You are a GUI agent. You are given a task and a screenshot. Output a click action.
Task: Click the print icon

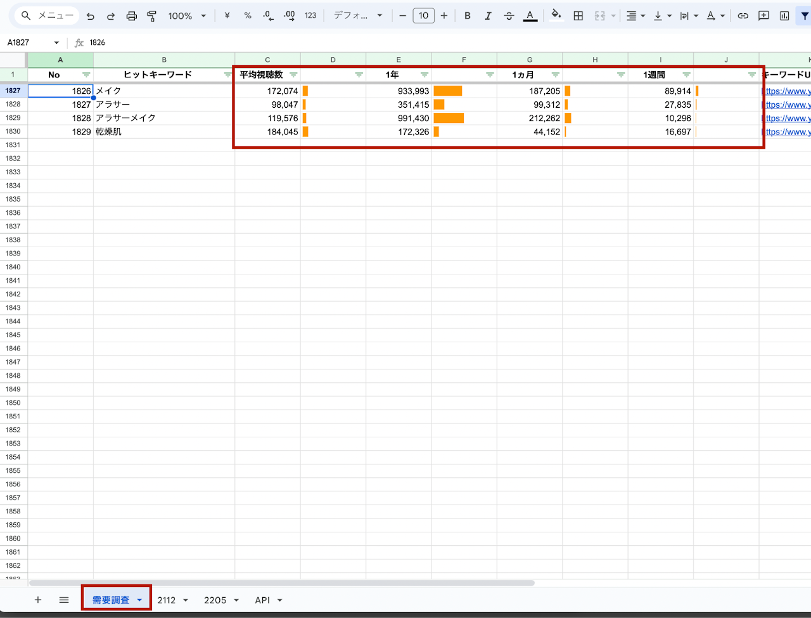[x=131, y=16]
